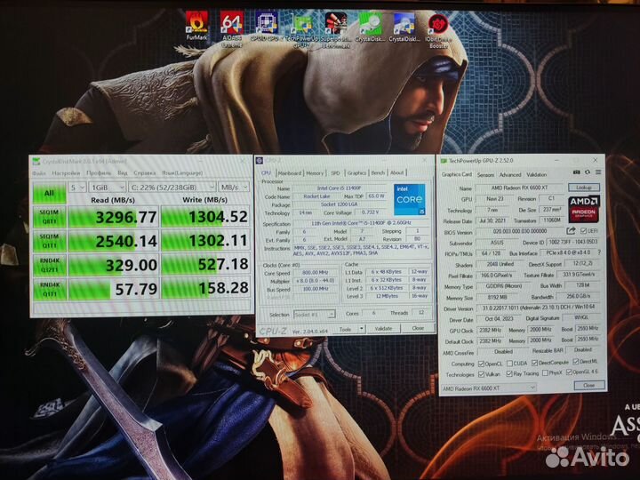Switch to the Memory tab in CPU-Z

pos(315,173)
